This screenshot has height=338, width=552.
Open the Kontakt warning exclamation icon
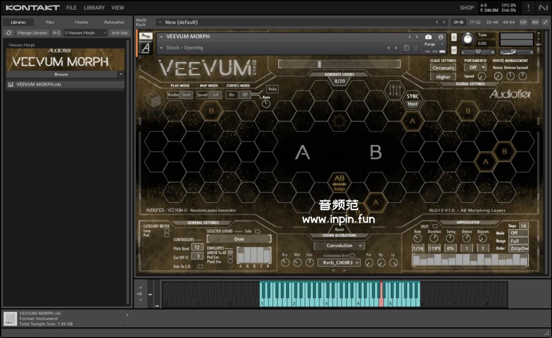528,7
